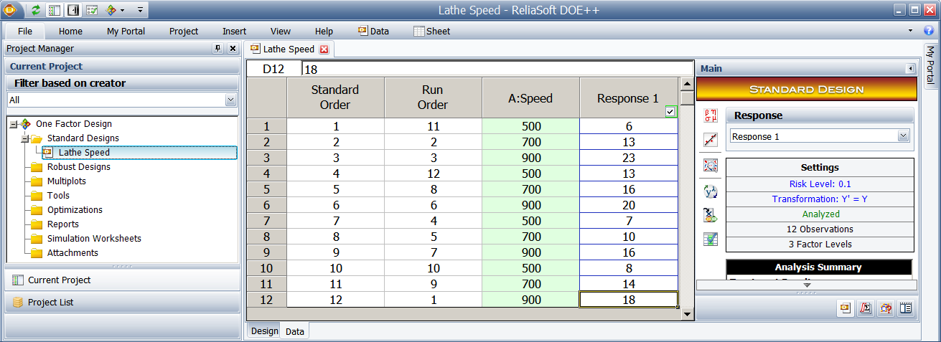Open the Project ribbon tab
Viewport: 941px width, 342px height.
click(184, 31)
